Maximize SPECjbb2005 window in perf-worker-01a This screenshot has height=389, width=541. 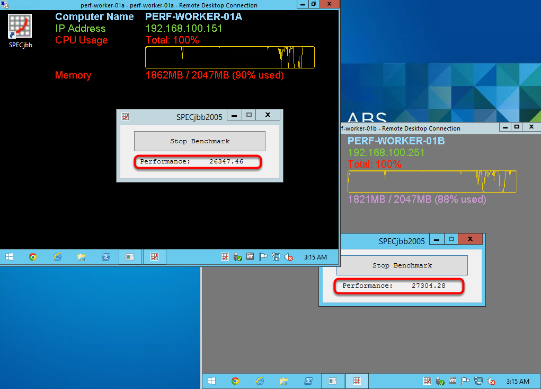coord(249,115)
